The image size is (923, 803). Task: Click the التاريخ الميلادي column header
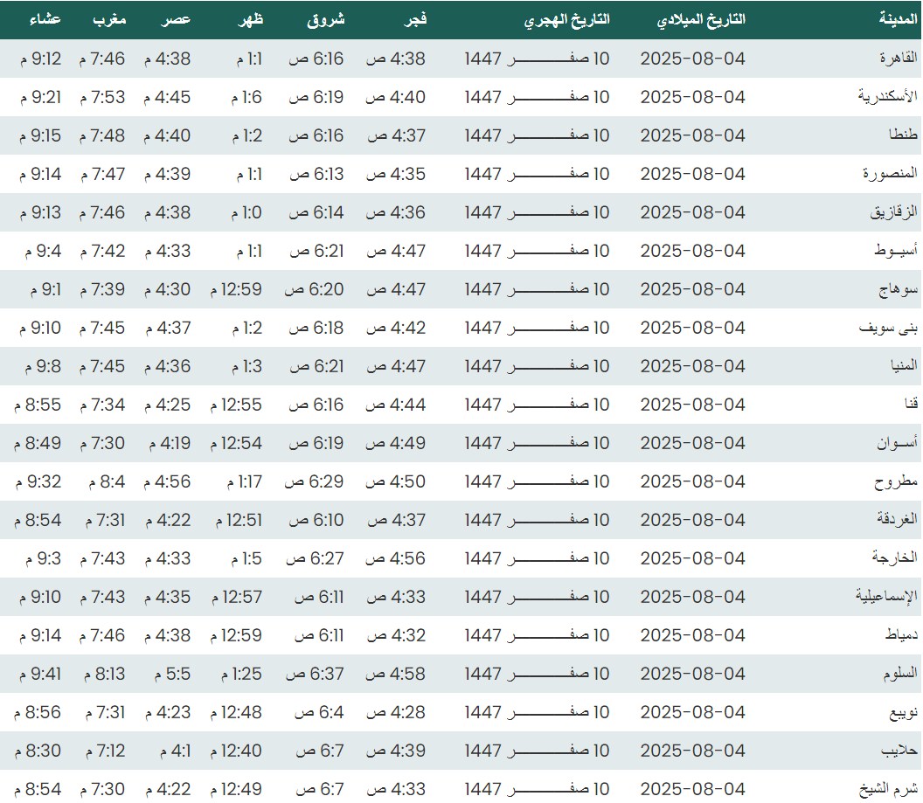pos(700,20)
